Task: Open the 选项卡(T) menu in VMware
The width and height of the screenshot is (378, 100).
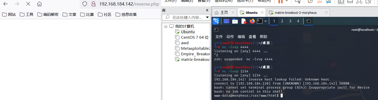Action: 245,1
